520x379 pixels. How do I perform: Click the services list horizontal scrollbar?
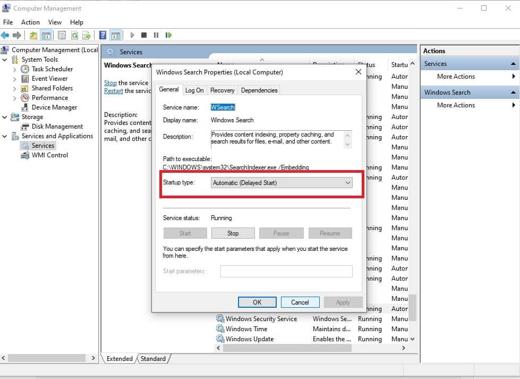(x=287, y=348)
